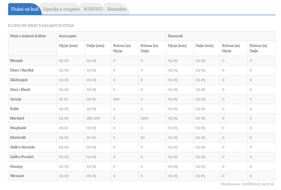Screen dimensions: 281x190
Task: Select the Bërnjak row name
Action: [16, 61]
